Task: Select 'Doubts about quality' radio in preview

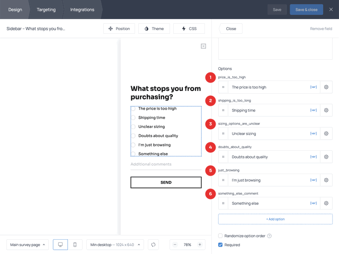Action: pos(133,136)
